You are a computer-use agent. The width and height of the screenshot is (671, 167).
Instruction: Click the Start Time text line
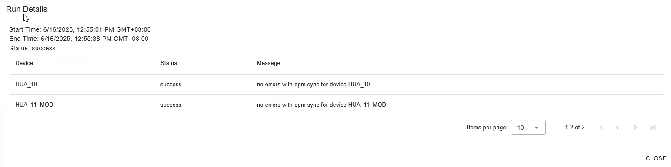pos(80,29)
